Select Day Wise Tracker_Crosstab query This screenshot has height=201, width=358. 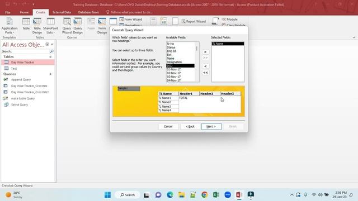click(x=28, y=86)
